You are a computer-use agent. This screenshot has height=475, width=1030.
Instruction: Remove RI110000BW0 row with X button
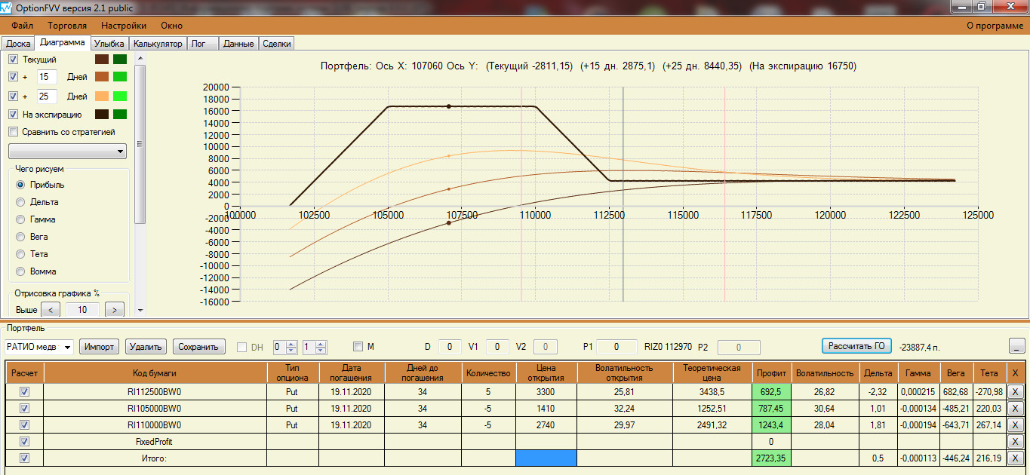(x=1015, y=425)
